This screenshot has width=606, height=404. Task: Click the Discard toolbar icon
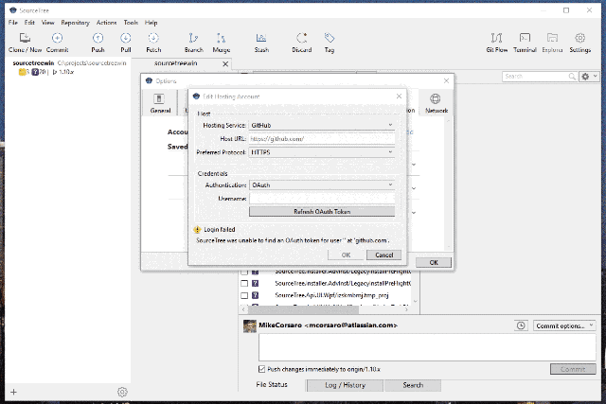(301, 43)
